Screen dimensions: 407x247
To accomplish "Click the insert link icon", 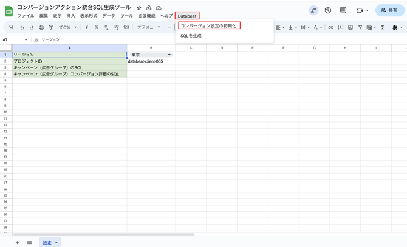I will click(x=330, y=27).
